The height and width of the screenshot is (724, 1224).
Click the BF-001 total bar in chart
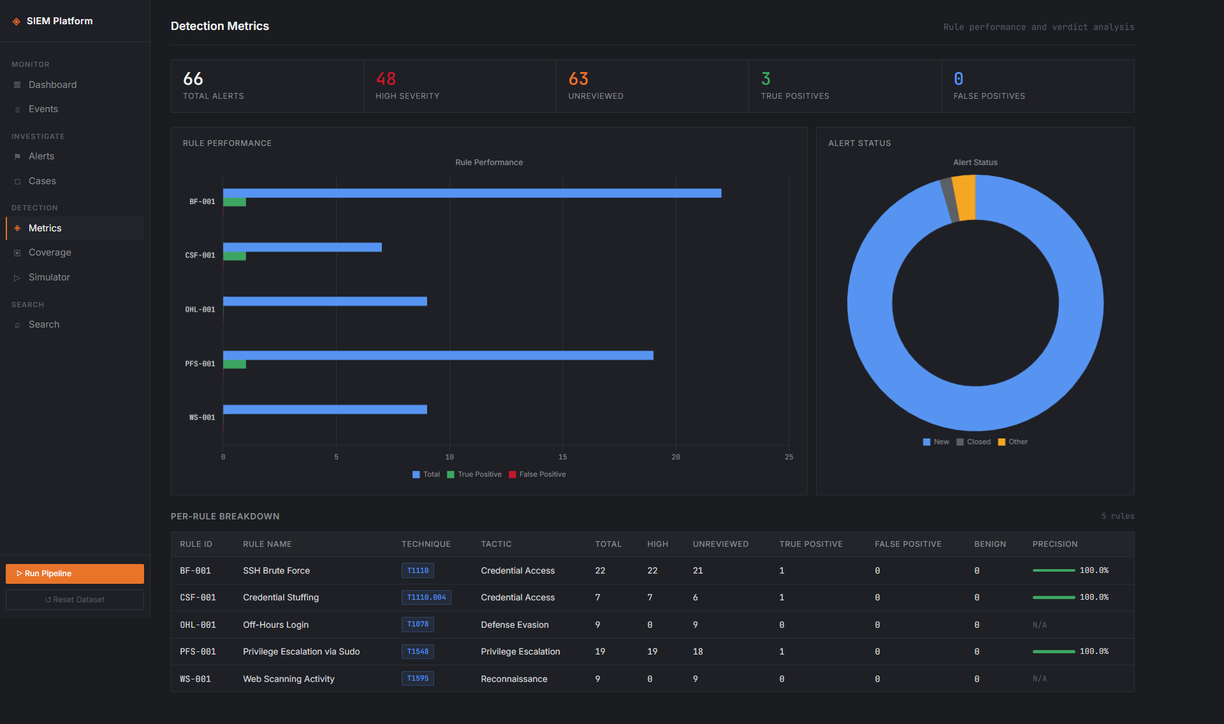tap(472, 193)
